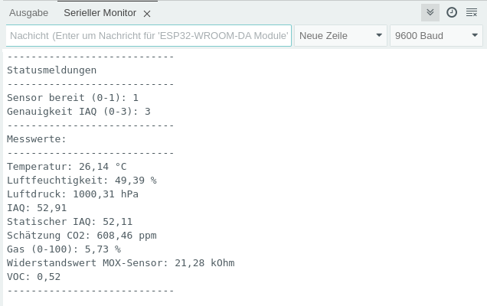Click the Genauigkeit IAQ status line
This screenshot has height=306, width=487.
click(78, 112)
